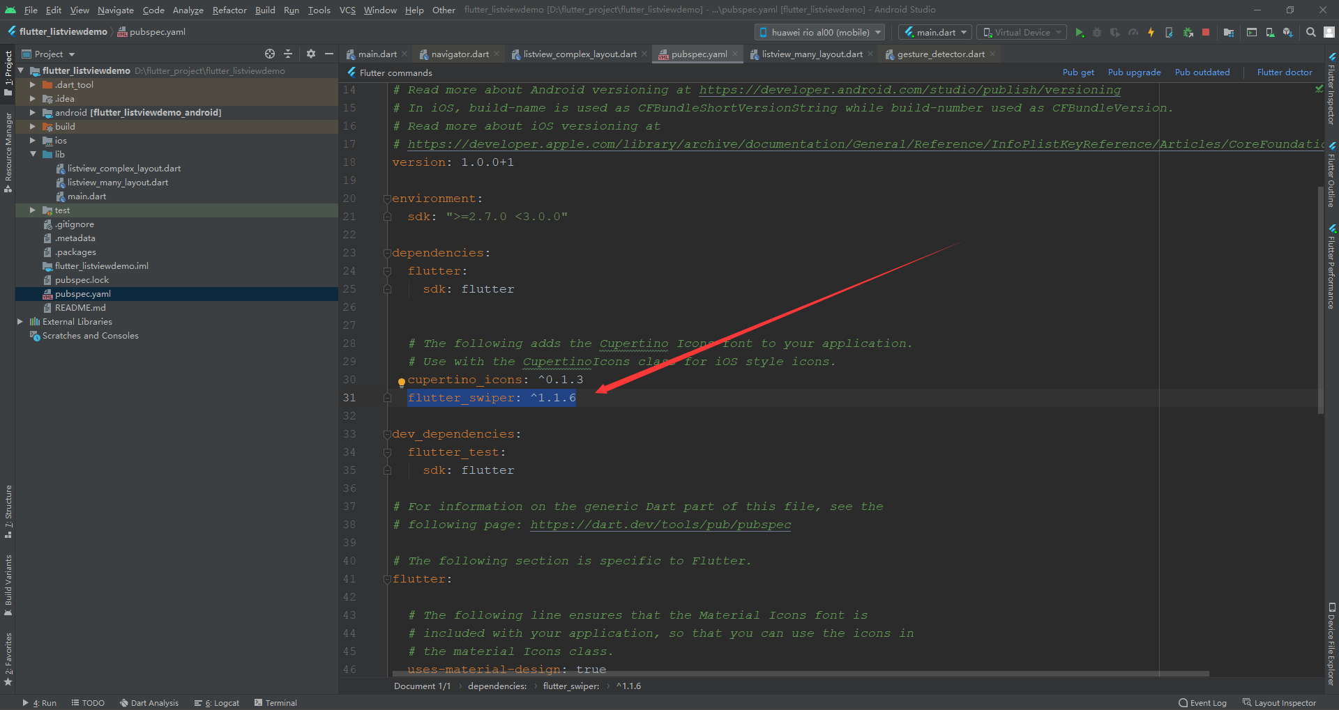Fold the environment block at line 20
1339x710 pixels.
click(387, 199)
